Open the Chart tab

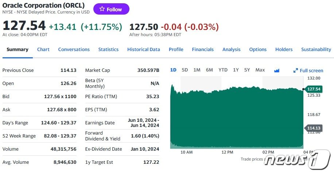[43, 49]
